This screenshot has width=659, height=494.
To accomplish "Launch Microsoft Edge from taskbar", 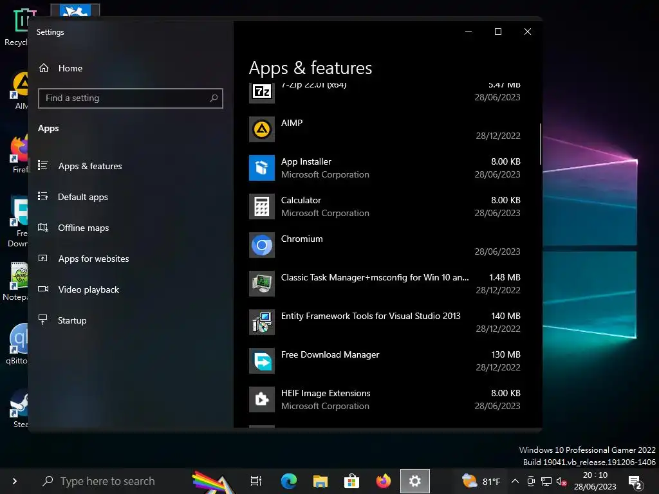I will click(x=289, y=481).
